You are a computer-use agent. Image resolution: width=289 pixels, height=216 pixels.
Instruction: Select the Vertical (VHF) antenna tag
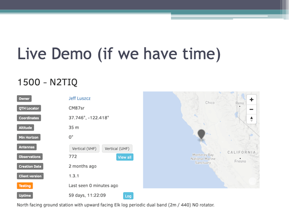click(84, 148)
